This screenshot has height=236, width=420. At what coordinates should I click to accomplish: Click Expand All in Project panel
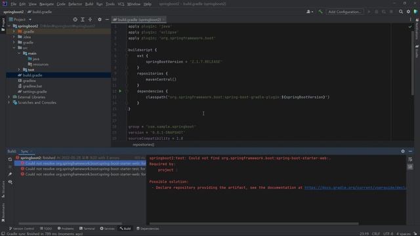coord(83,20)
